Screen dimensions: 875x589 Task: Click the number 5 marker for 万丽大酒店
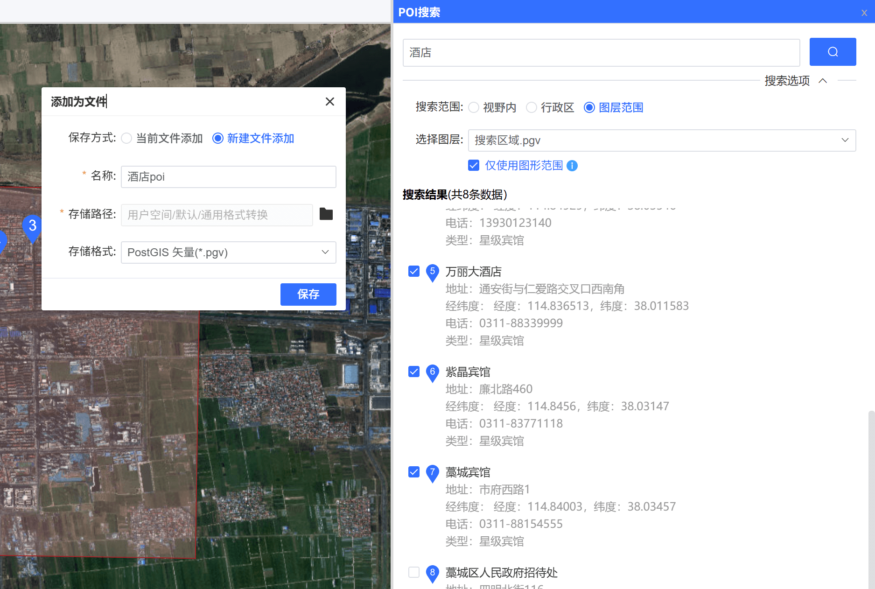pyautogui.click(x=432, y=272)
